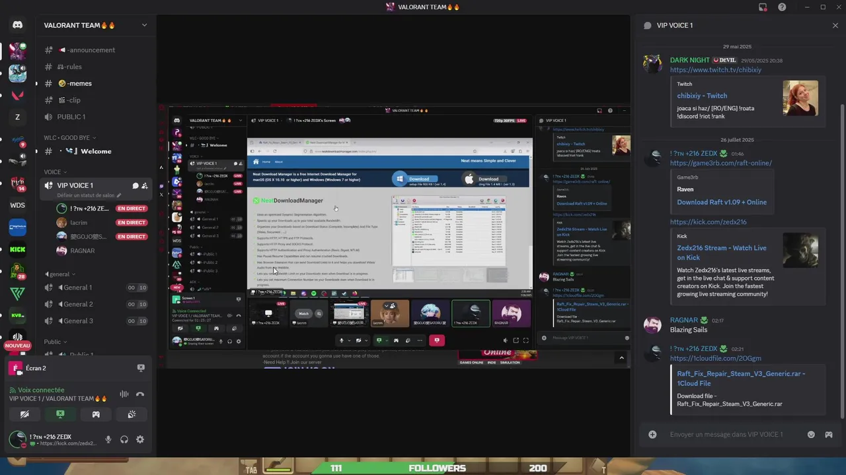Open Zedx216 Stream Watch Live on Kick link
The height and width of the screenshot is (475, 846).
coord(722,253)
